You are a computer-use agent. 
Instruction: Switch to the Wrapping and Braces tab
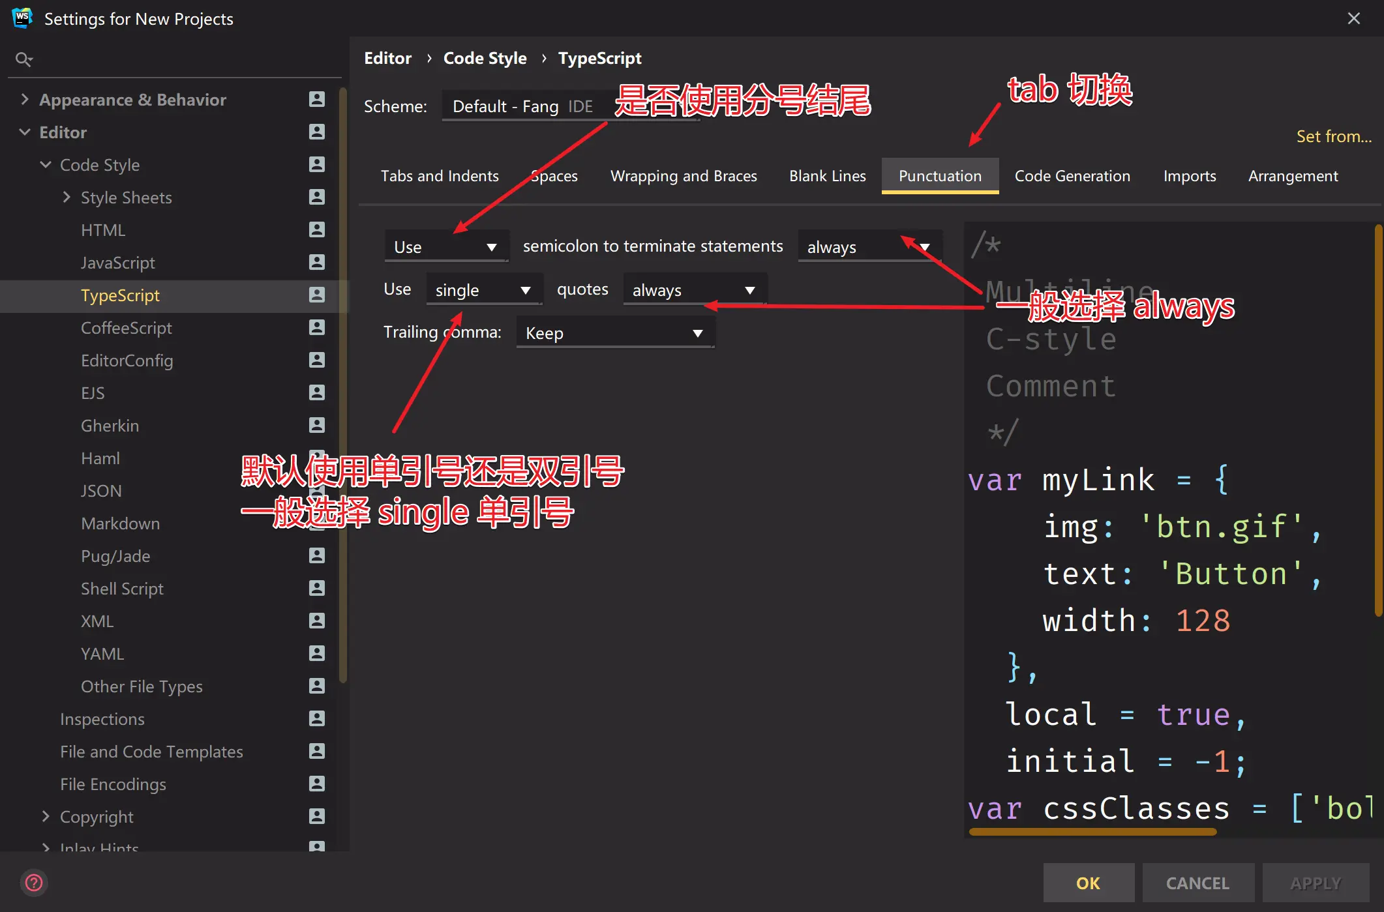pos(684,176)
